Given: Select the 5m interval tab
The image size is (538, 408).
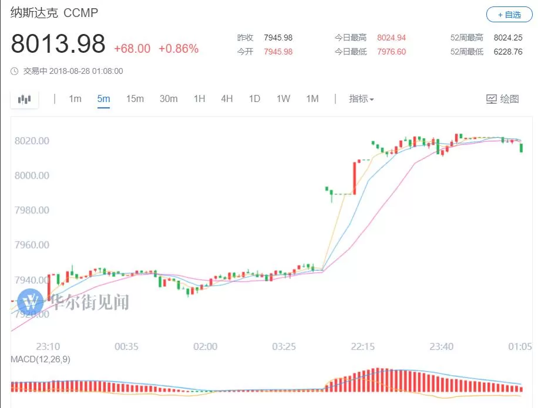Looking at the screenshot, I should tap(103, 98).
